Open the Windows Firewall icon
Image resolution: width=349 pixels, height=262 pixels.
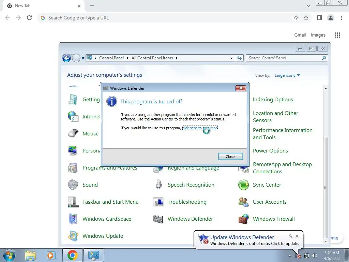coord(243,219)
